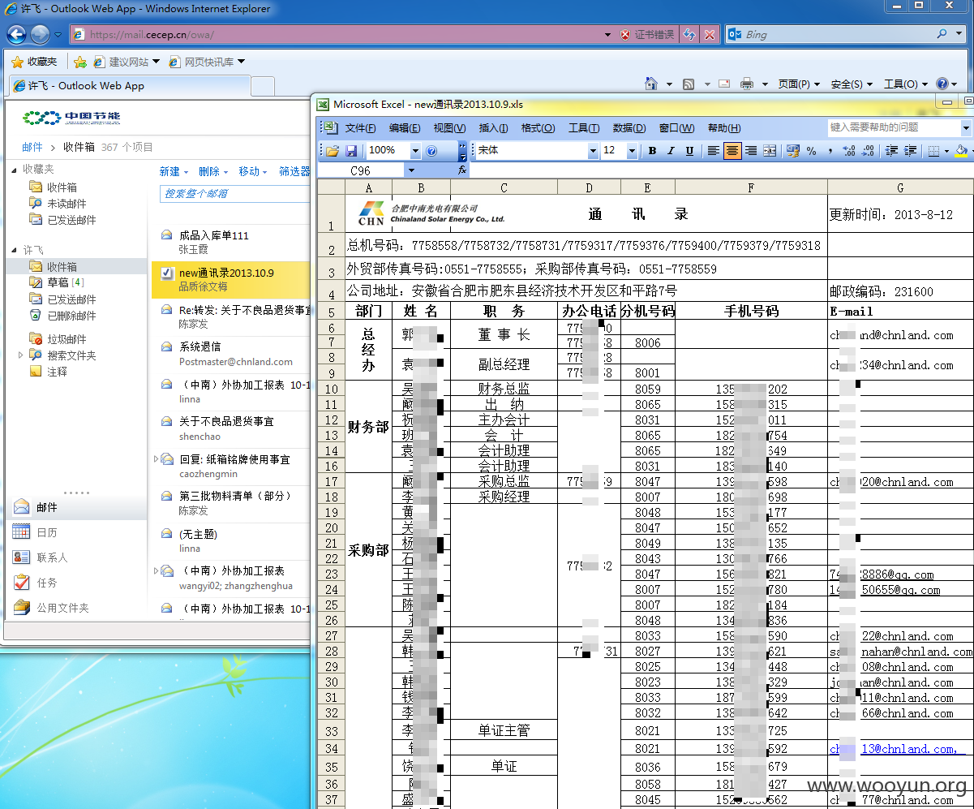This screenshot has height=809, width=974.
Task: Open 插入(I) menu in Excel
Action: tap(493, 128)
